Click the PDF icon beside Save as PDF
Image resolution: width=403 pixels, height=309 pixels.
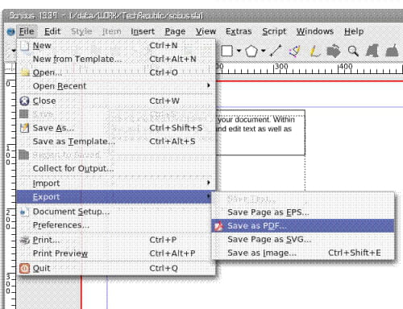point(218,226)
